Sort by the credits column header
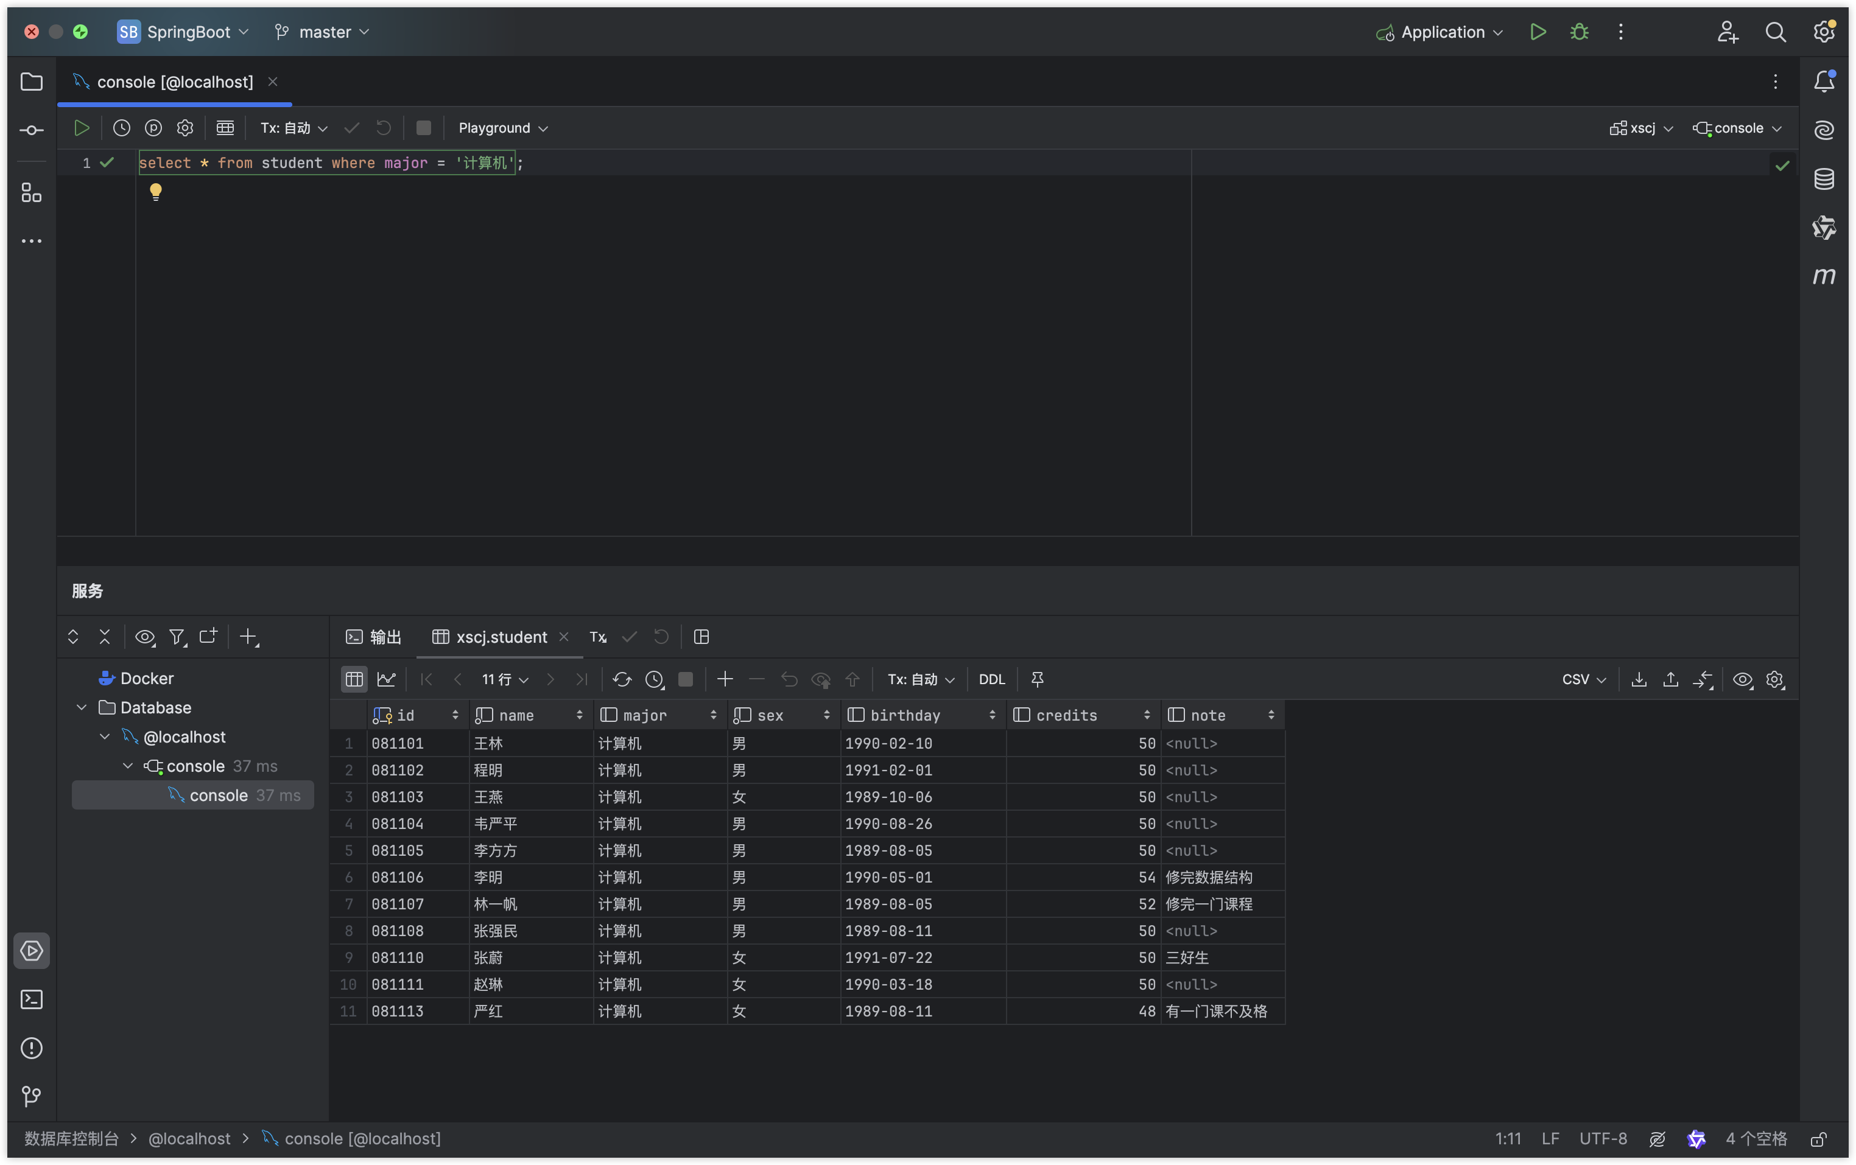The width and height of the screenshot is (1856, 1165). click(1066, 715)
